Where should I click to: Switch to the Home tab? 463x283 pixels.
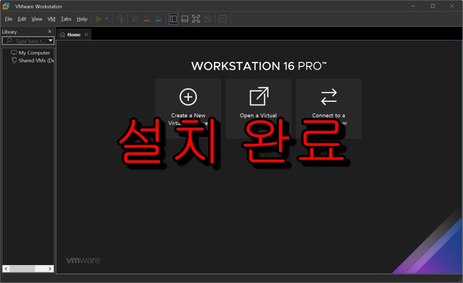[74, 35]
